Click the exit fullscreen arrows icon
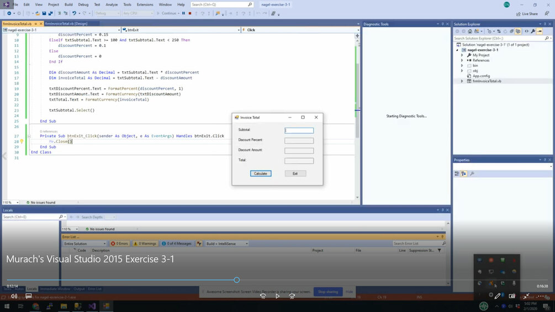This screenshot has width=555, height=312. [x=526, y=296]
